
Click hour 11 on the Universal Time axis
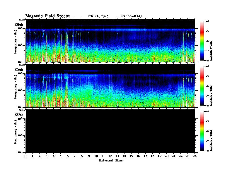pyautogui.click(x=103, y=156)
